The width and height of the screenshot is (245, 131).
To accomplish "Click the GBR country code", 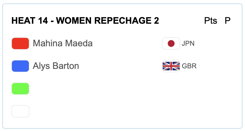I will (x=189, y=66).
